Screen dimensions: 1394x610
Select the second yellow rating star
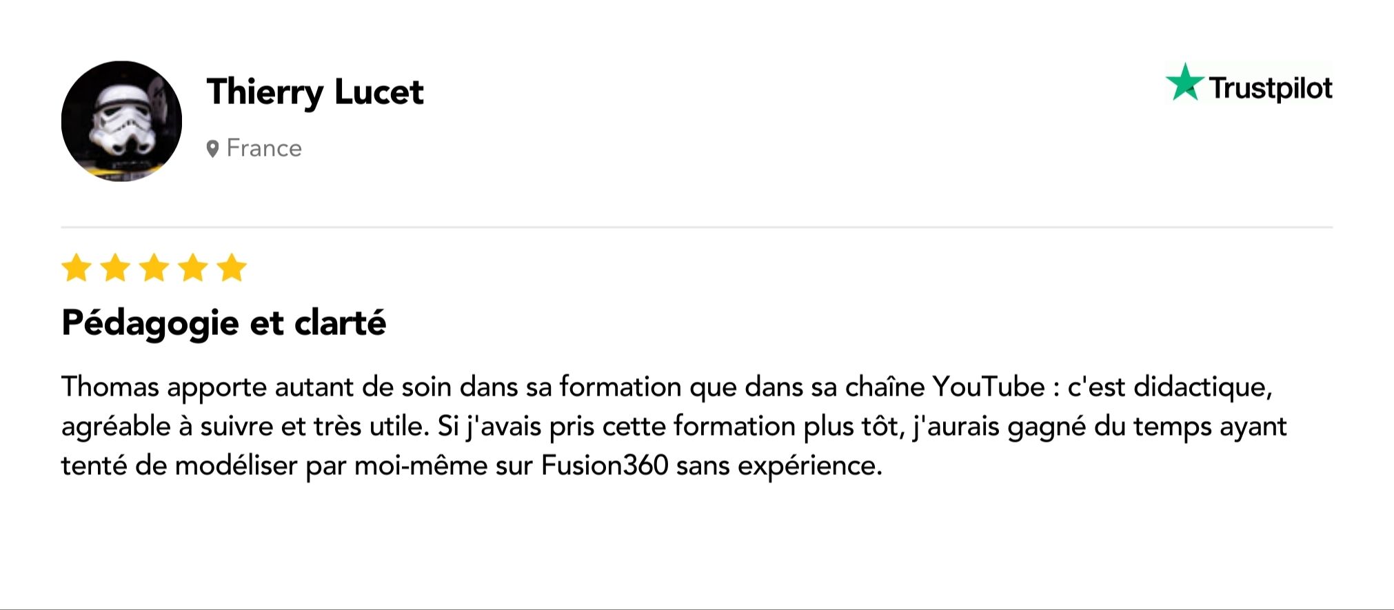point(115,267)
